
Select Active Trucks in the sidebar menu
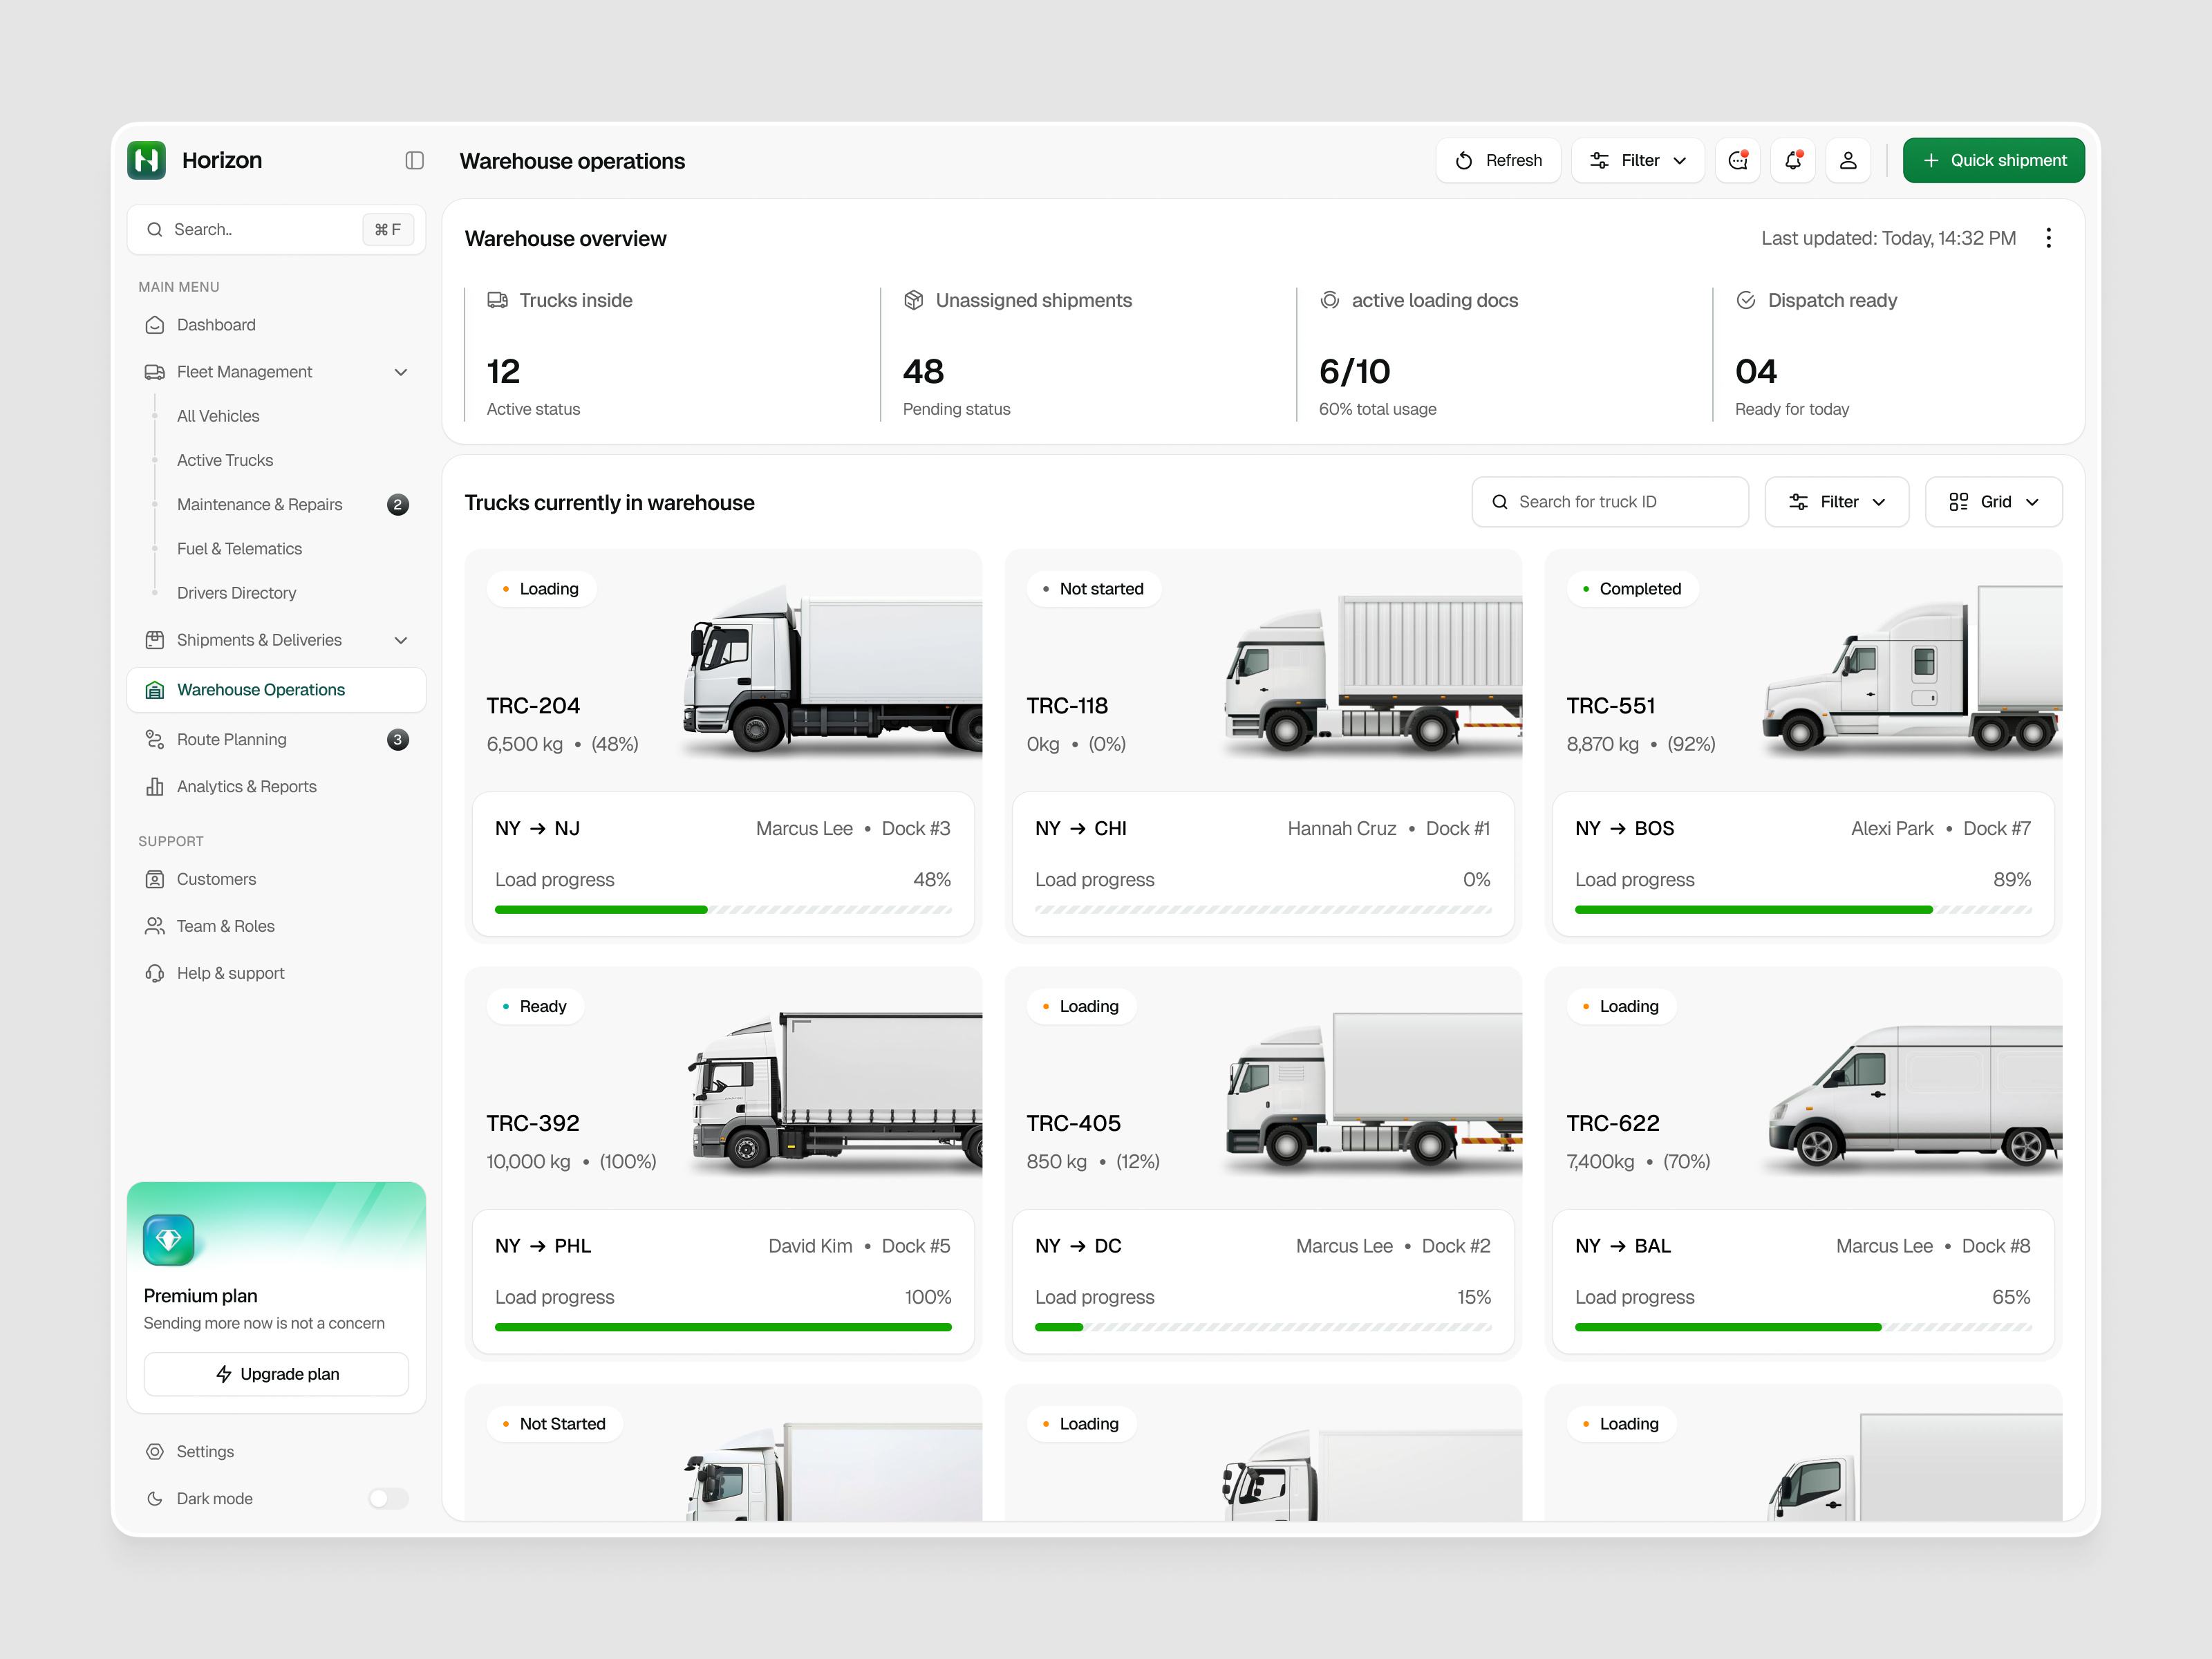click(x=224, y=460)
